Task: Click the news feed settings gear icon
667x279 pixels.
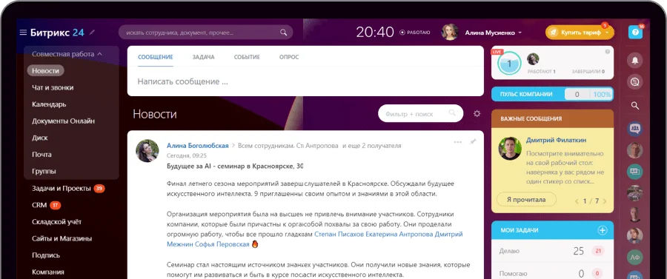Action: click(x=477, y=113)
